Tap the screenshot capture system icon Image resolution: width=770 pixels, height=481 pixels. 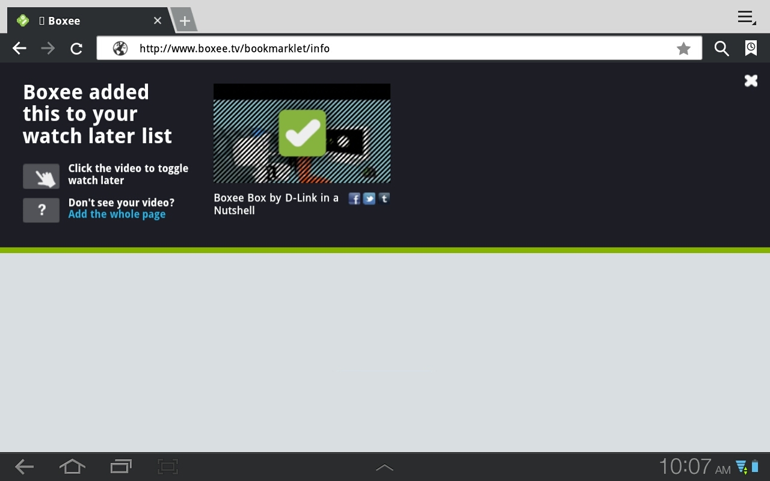point(168,467)
